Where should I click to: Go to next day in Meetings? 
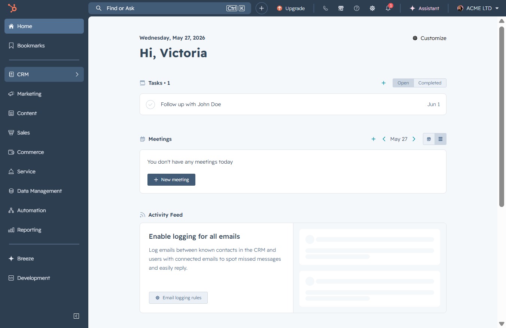tap(414, 139)
